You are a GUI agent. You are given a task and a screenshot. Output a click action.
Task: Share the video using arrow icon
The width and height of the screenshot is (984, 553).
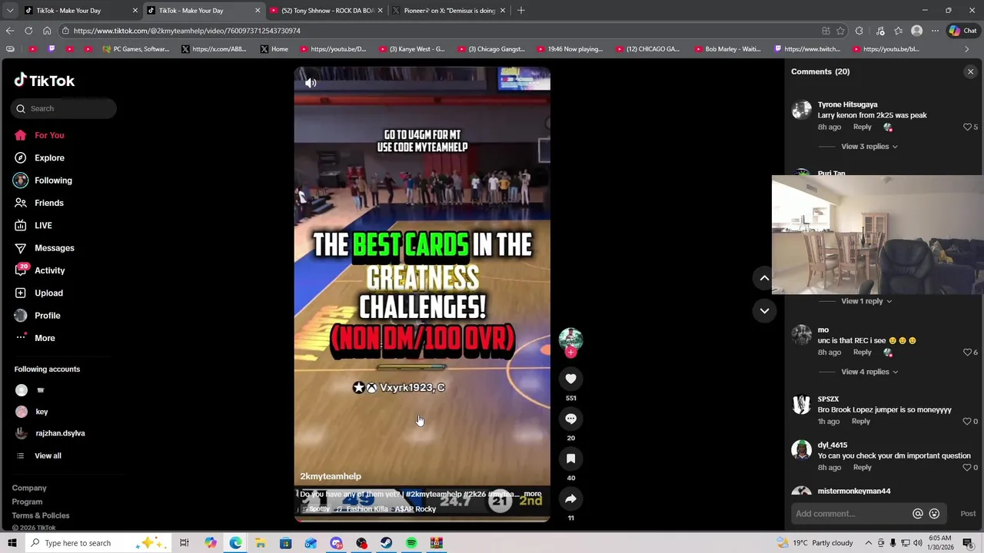570,498
